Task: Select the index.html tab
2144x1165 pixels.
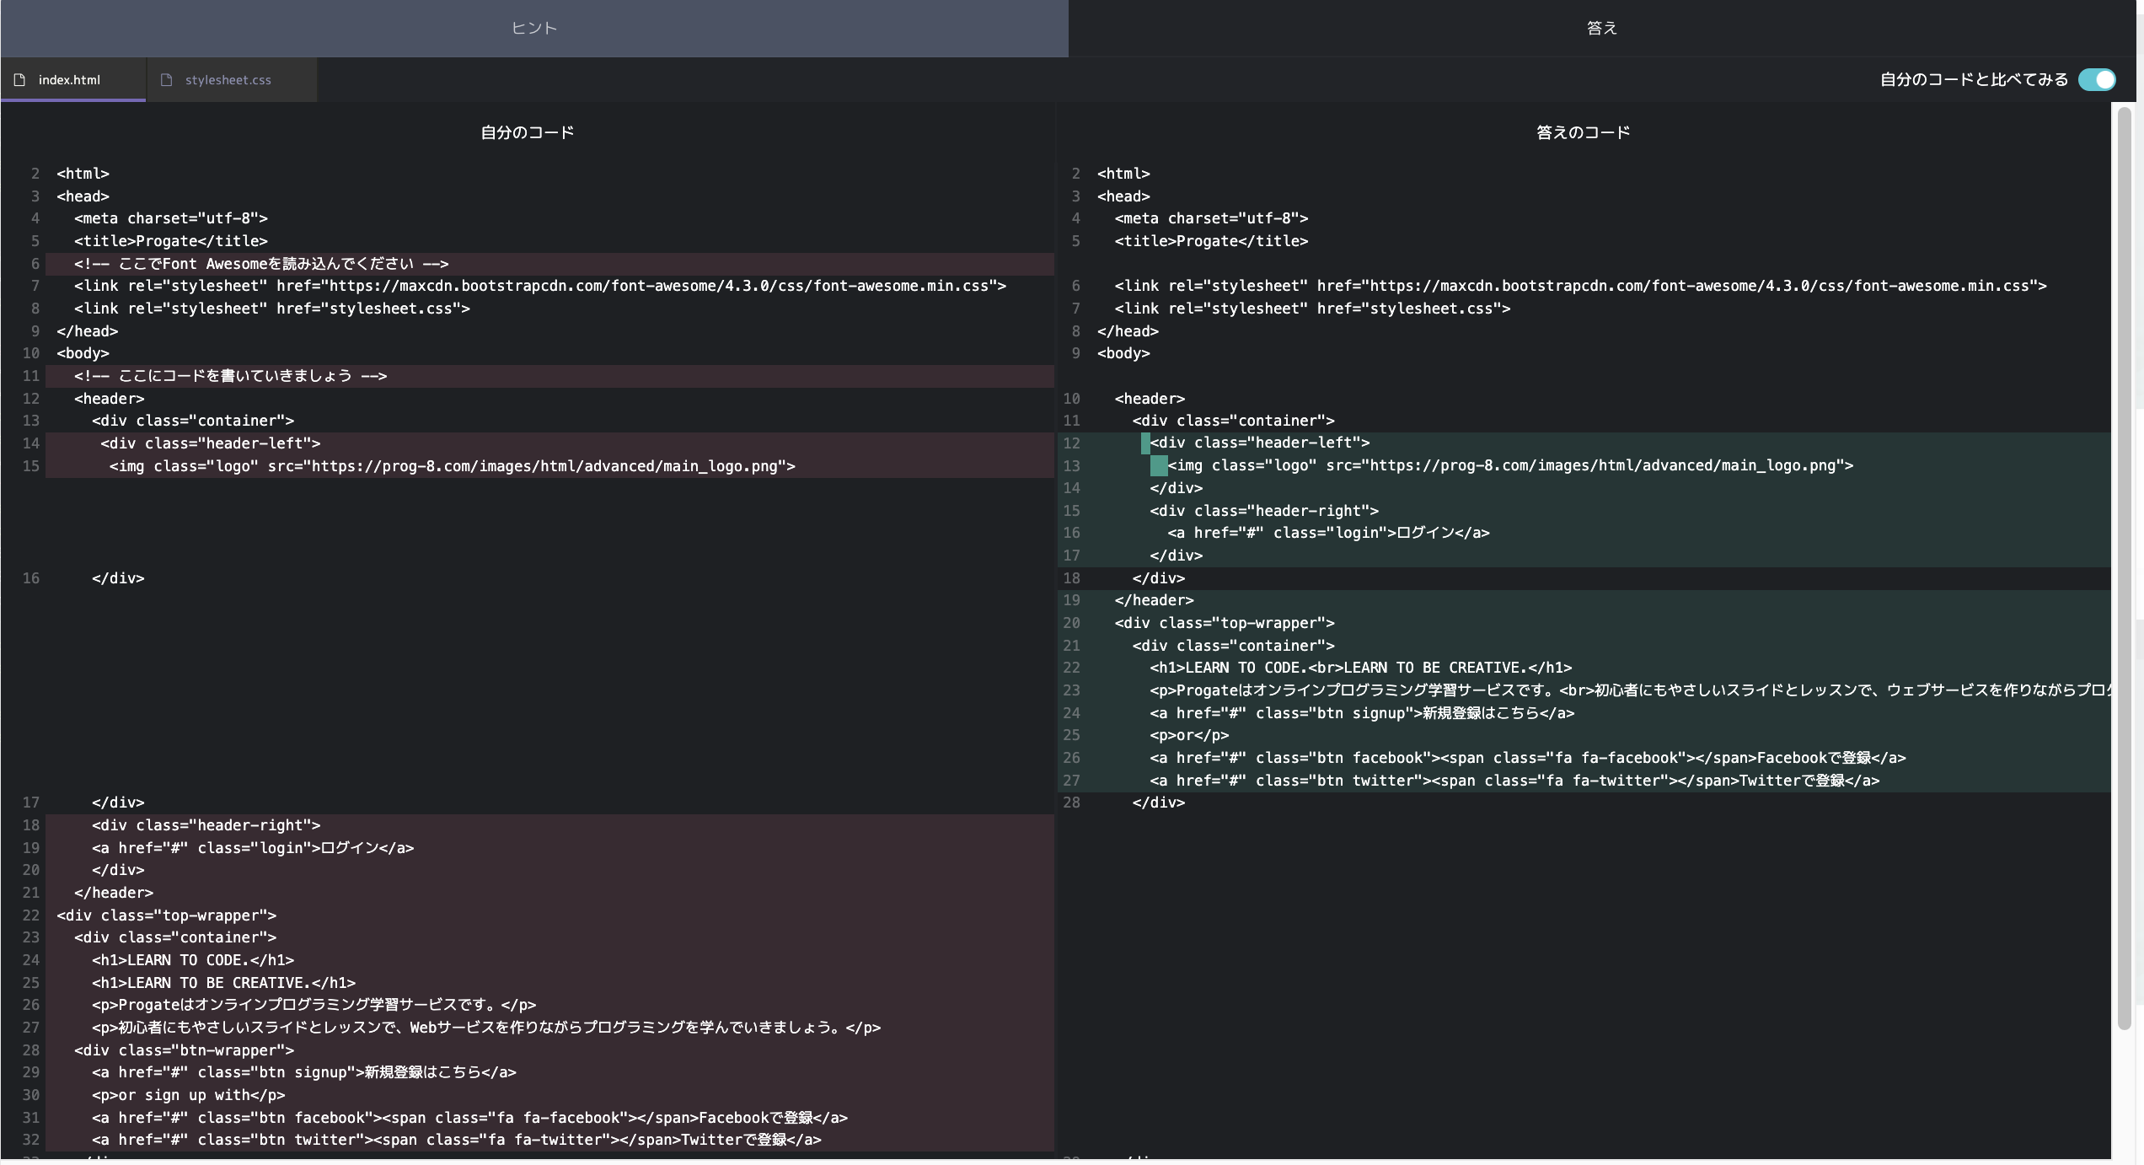Action: (x=69, y=79)
